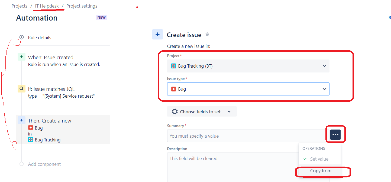The width and height of the screenshot is (391, 182).
Task: Click into the Summary input field
Action: click(x=248, y=136)
